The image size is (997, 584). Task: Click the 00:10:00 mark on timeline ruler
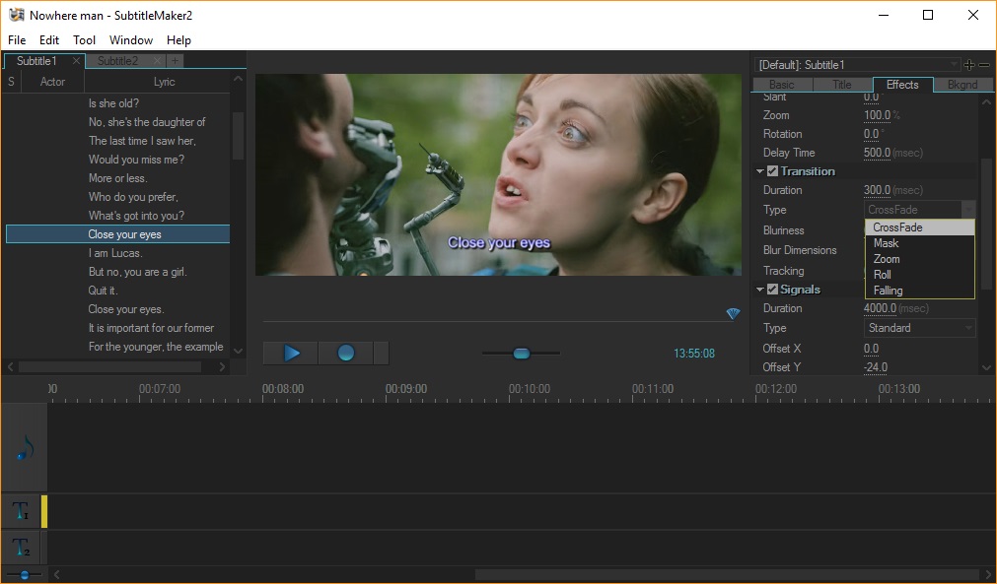[x=529, y=389]
